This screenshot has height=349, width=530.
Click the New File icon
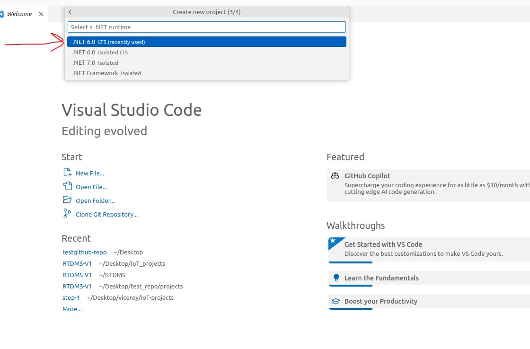pos(67,172)
